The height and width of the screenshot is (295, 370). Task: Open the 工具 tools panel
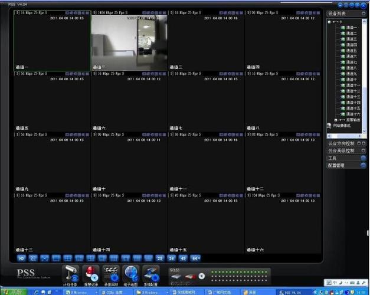364,158
